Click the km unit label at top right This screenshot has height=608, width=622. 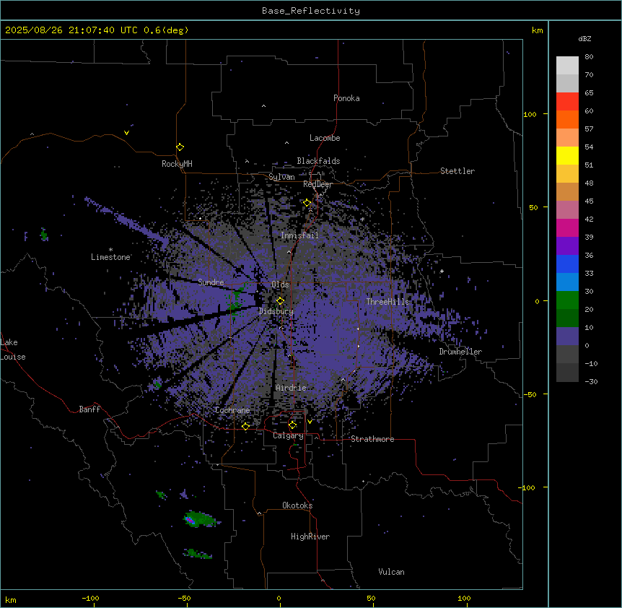point(537,30)
